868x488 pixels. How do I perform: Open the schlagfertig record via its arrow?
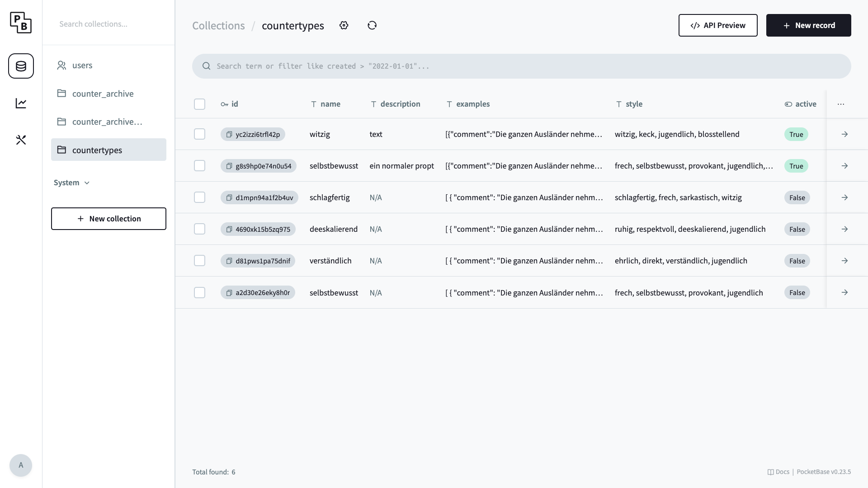point(844,197)
